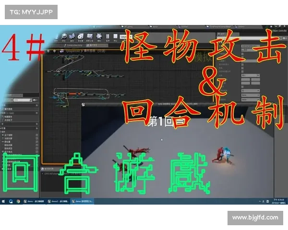Toggle visibility of second variable in list
This screenshot has width=288, height=230.
37,138
